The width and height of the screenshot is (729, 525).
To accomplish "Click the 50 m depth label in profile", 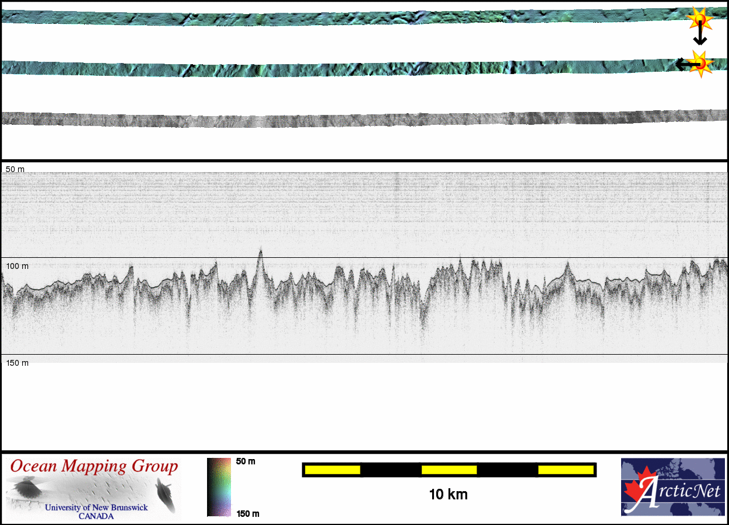I will click(15, 169).
